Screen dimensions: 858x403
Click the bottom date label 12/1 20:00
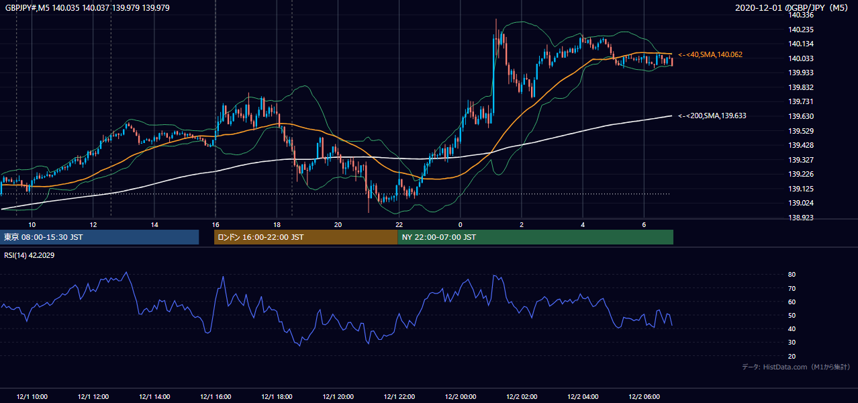tap(338, 396)
